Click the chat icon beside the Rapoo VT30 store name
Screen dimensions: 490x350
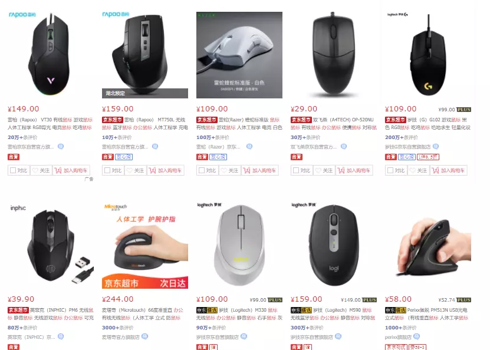point(61,146)
